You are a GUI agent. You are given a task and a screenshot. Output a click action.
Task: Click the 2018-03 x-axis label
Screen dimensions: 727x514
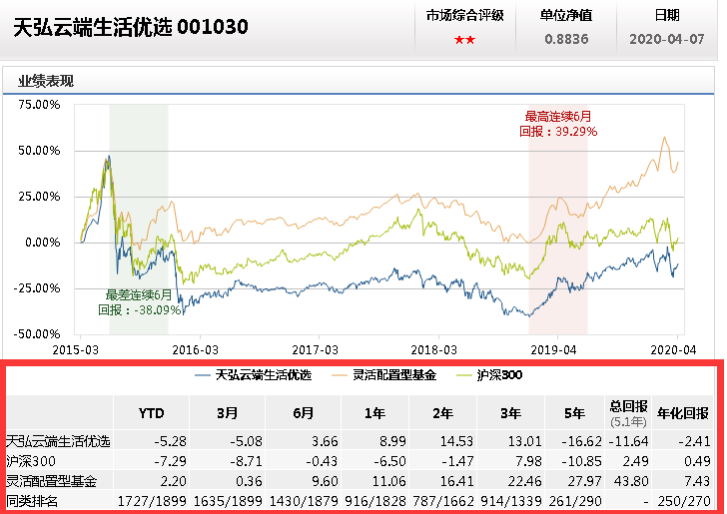434,350
